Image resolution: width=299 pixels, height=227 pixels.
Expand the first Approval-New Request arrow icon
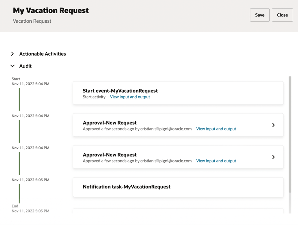click(273, 125)
